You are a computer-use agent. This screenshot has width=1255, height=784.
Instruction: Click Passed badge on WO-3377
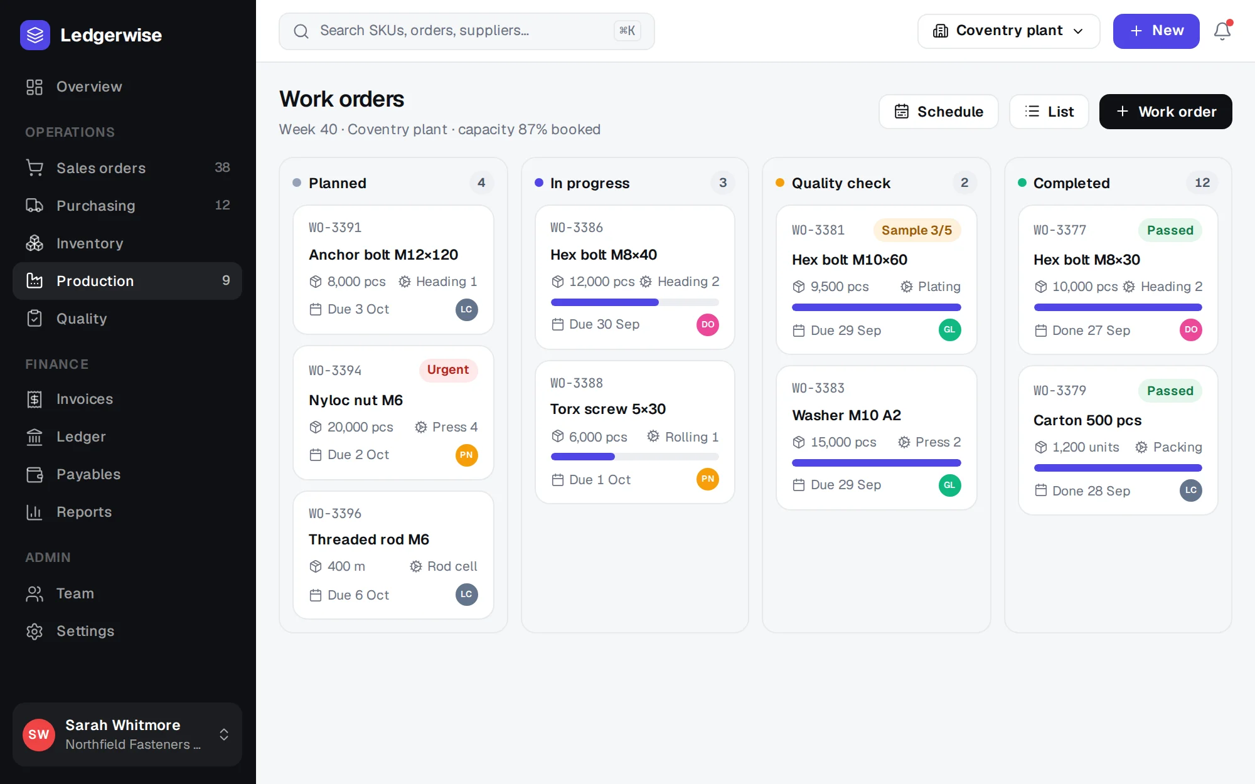pos(1170,230)
